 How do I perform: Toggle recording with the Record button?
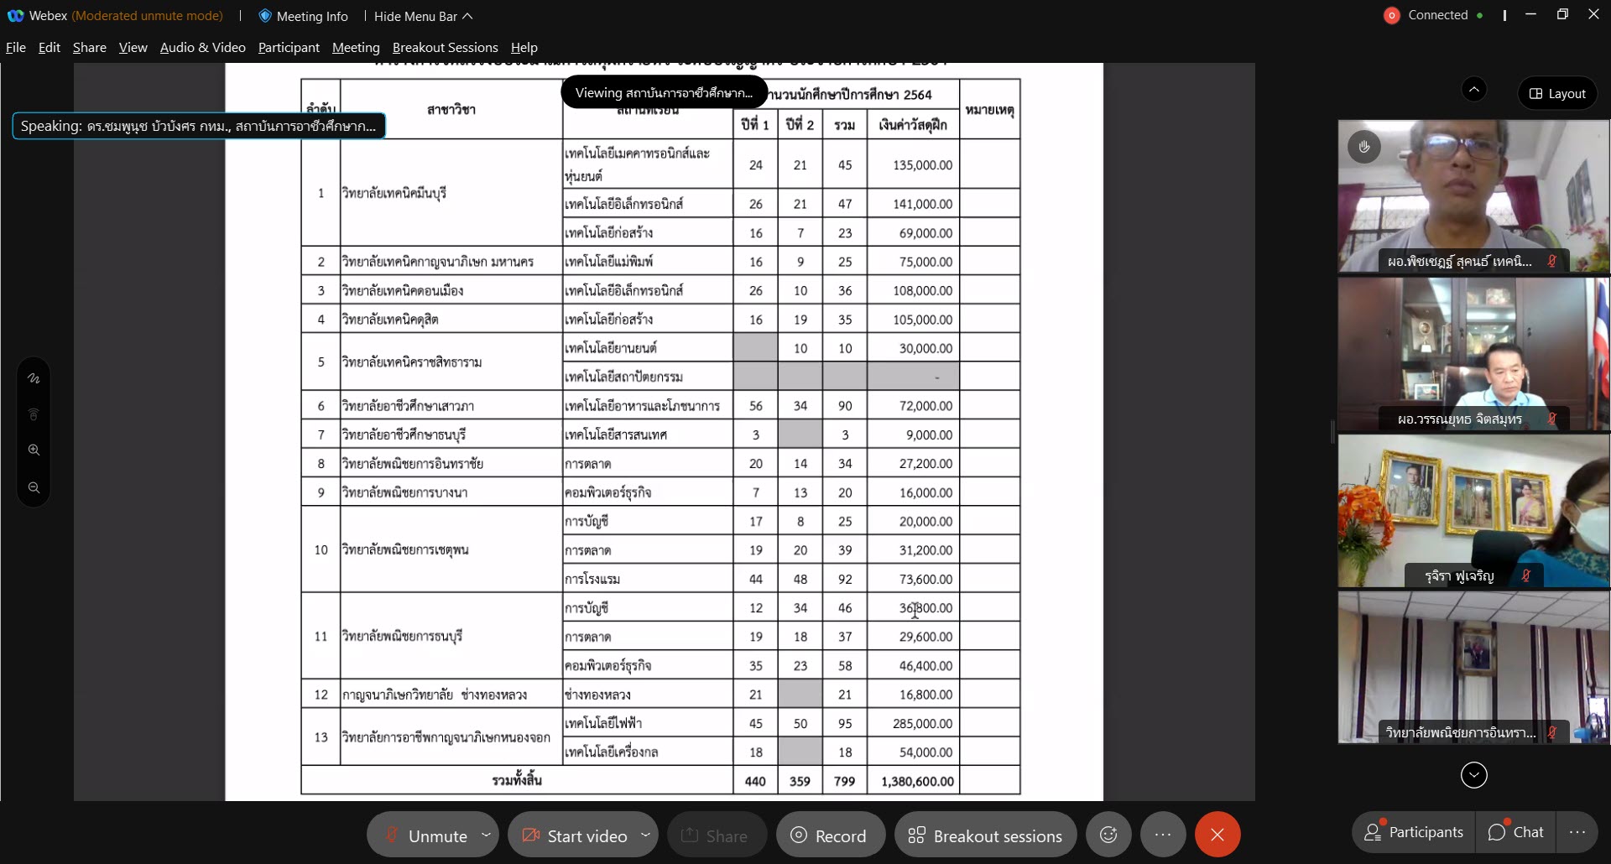pos(829,835)
